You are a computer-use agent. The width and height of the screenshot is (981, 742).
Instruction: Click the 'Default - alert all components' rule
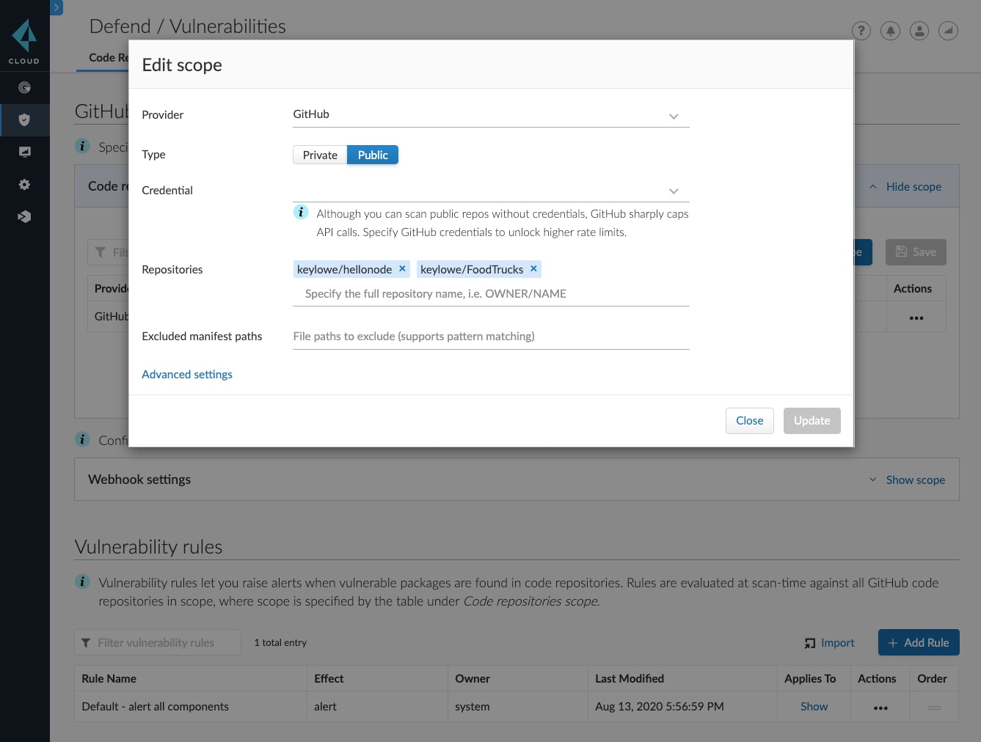156,707
